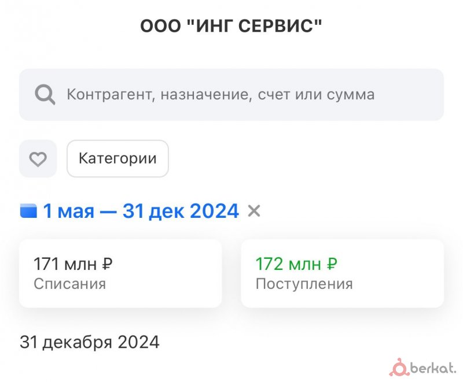Toggle the heart favorites filter
This screenshot has height=382, width=463.
(x=38, y=159)
